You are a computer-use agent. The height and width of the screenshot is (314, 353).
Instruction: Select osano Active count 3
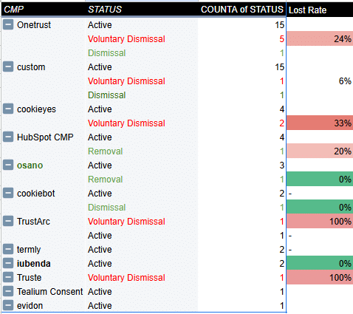coord(242,165)
